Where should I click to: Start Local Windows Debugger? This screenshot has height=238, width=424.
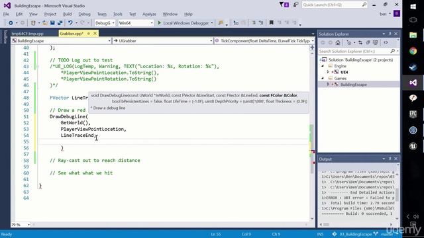click(184, 23)
